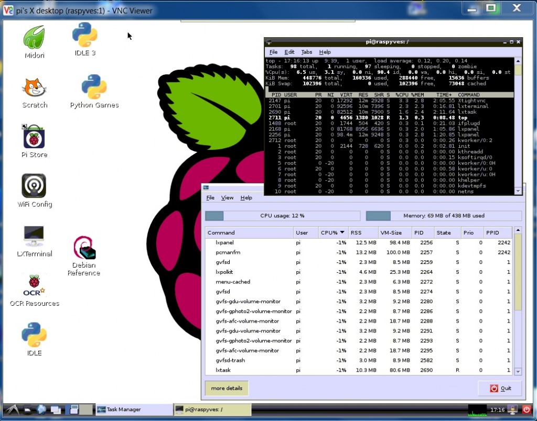The width and height of the screenshot is (537, 421).
Task: Sort processes by VM-Size column header
Action: point(394,232)
